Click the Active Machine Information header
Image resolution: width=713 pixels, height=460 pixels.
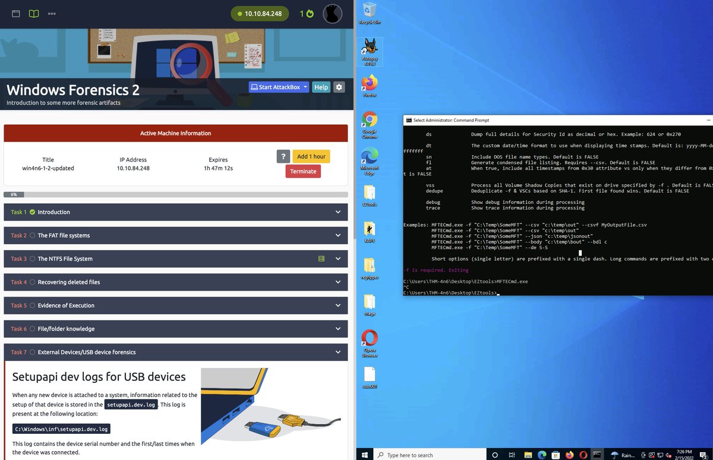coord(175,133)
